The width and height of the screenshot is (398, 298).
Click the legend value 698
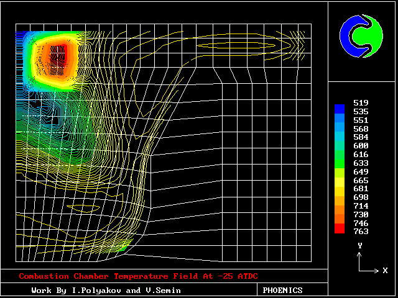pyautogui.click(x=361, y=197)
